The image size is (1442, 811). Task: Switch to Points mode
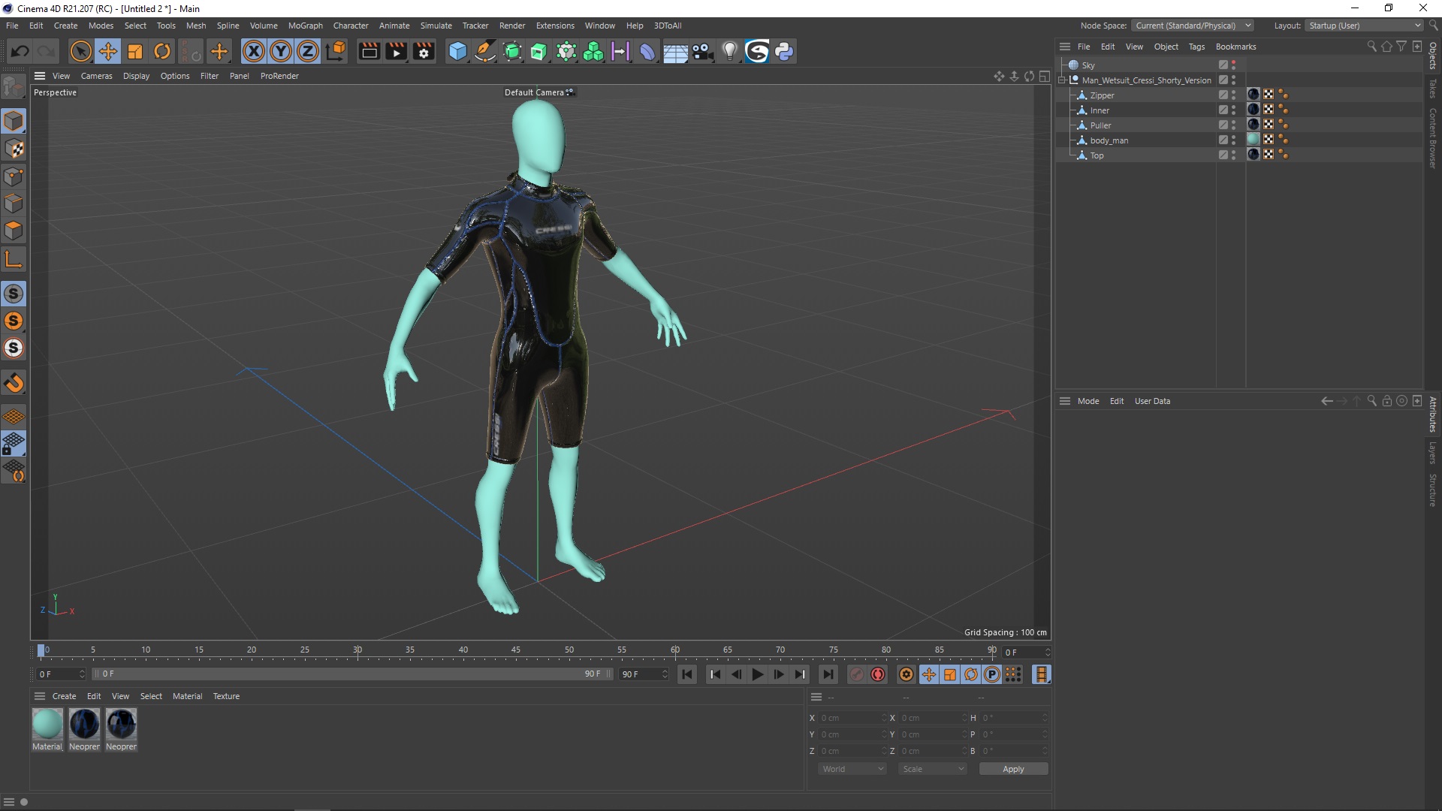[x=14, y=176]
